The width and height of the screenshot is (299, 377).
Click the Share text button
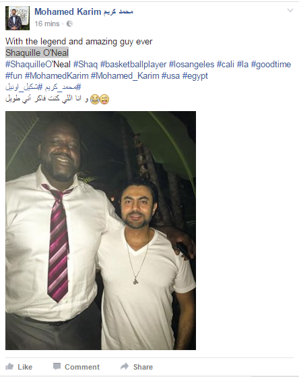pyautogui.click(x=143, y=367)
